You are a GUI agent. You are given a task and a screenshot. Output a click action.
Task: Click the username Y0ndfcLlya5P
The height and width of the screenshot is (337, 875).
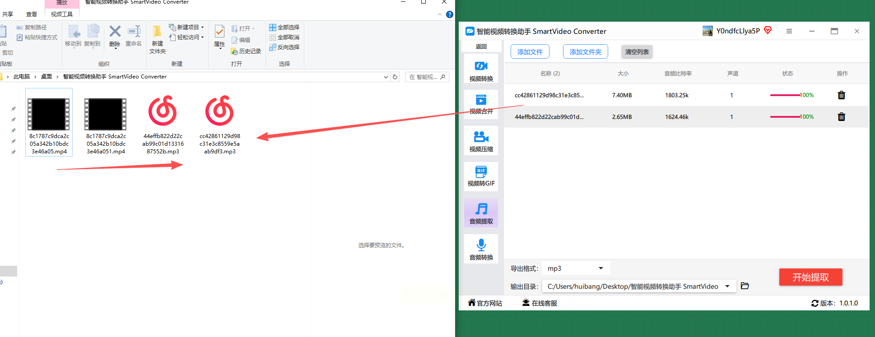pos(738,31)
